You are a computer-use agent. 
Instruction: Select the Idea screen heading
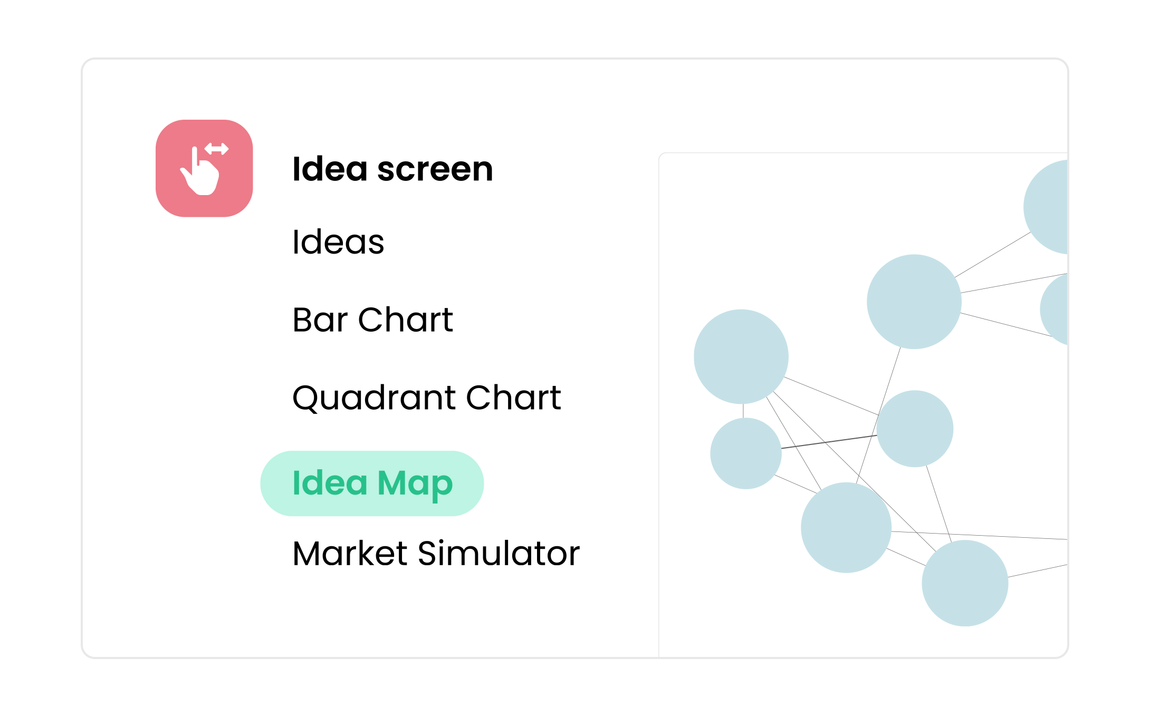point(392,169)
